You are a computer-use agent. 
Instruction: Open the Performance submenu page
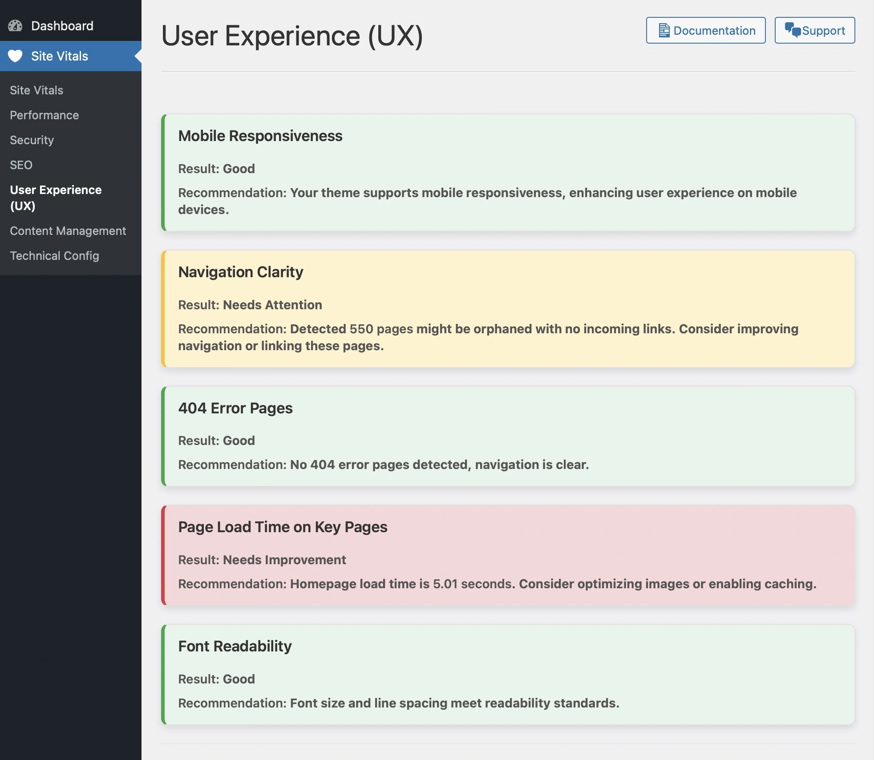click(x=45, y=115)
